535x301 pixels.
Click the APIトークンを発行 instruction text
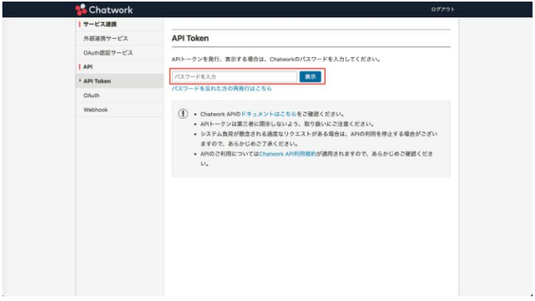point(275,59)
